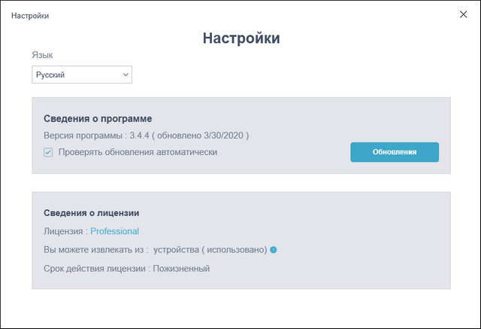Click the arrow of the language combo box
The width and height of the screenshot is (481, 329).
126,75
